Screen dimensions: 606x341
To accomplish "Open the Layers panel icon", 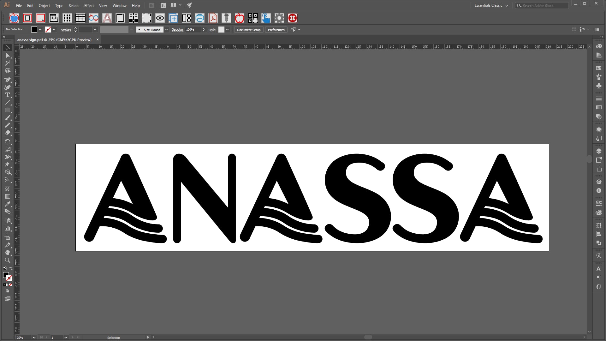I will tap(599, 151).
